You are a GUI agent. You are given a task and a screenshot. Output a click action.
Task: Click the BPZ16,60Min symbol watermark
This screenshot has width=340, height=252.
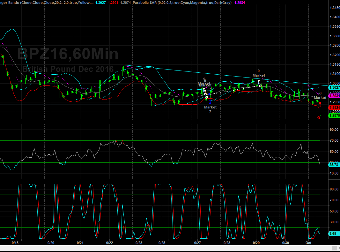click(68, 54)
